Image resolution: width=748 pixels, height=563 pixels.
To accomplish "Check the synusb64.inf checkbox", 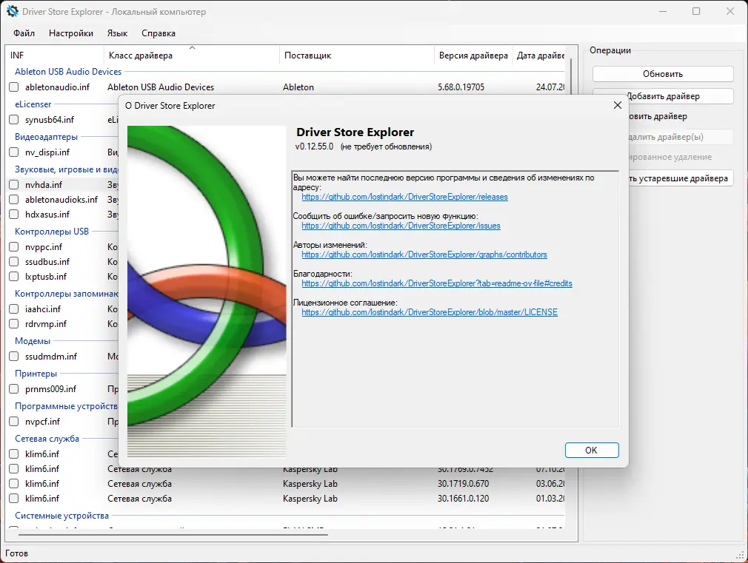I will (14, 120).
